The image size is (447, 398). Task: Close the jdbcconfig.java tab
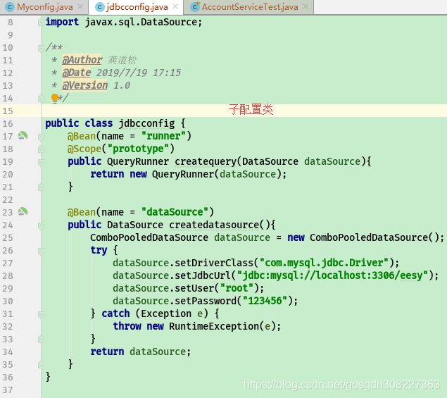click(x=175, y=6)
